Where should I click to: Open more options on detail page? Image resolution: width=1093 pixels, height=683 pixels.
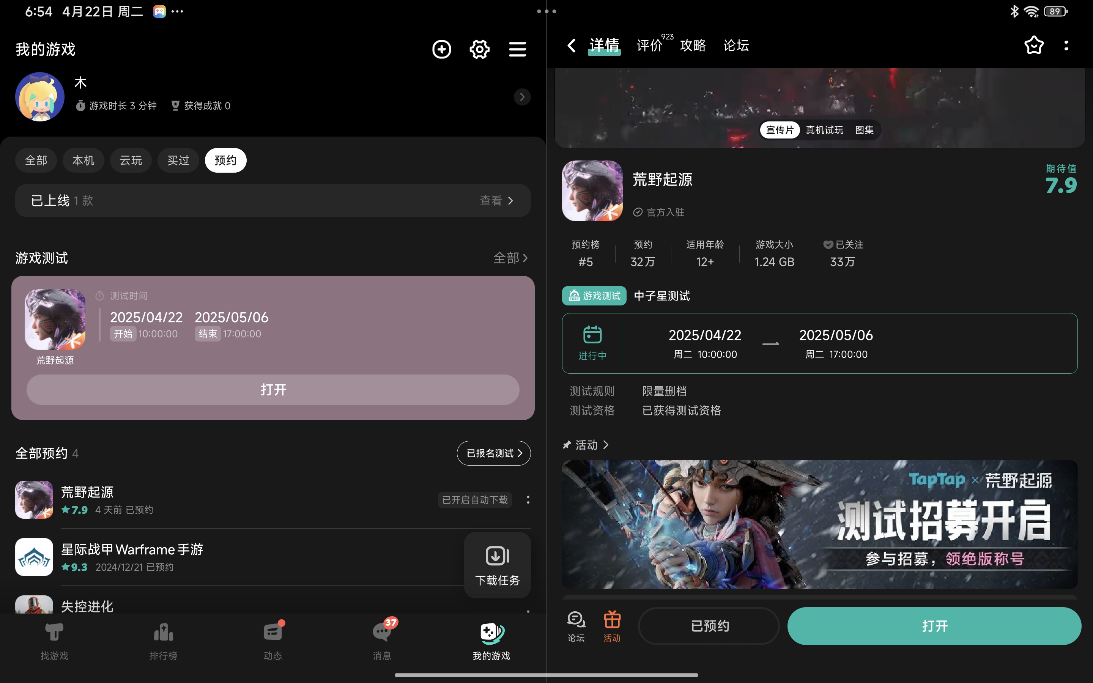pyautogui.click(x=1066, y=45)
